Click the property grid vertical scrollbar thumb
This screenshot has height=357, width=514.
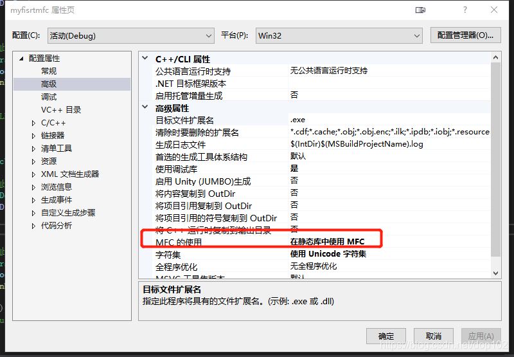pyautogui.click(x=495, y=160)
